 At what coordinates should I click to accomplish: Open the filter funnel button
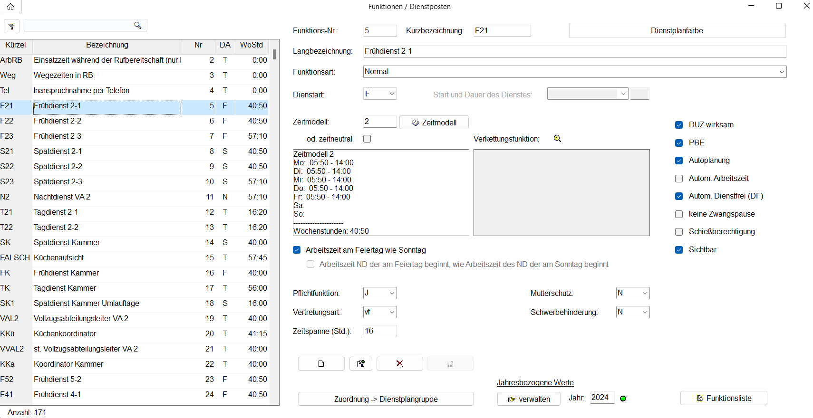point(12,26)
